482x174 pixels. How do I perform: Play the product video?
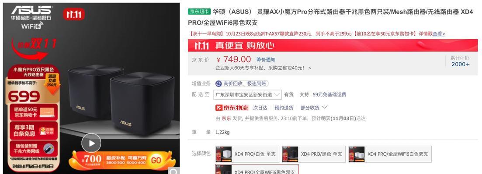coord(91,143)
